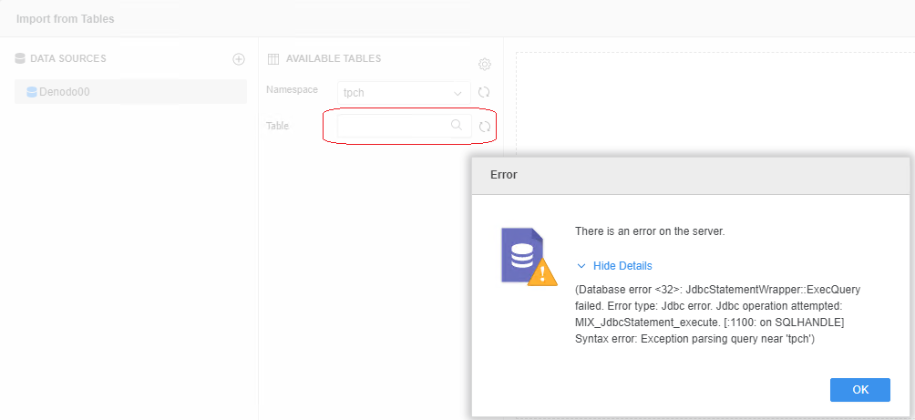Click the Available Tables grid icon
The width and height of the screenshot is (915, 420).
tap(272, 59)
